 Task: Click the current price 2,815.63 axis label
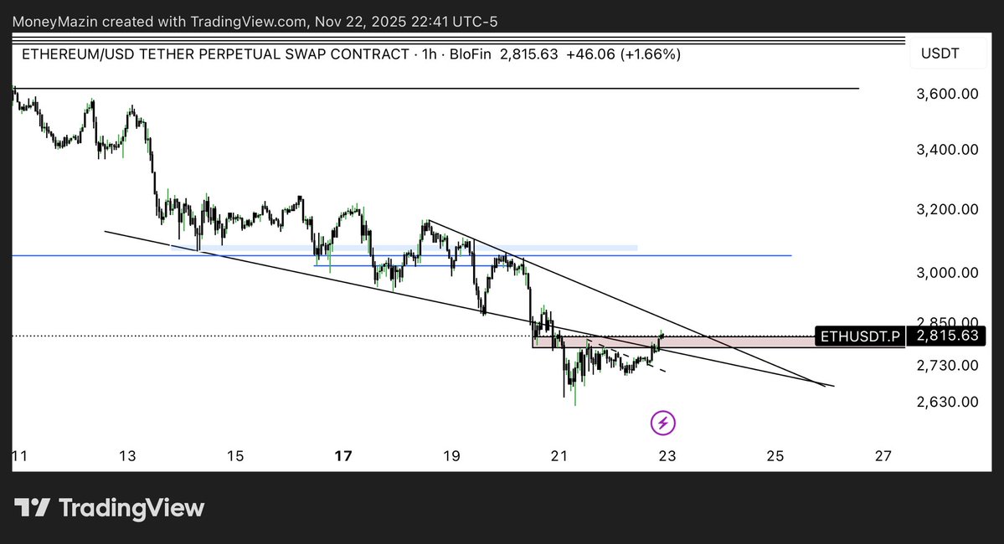click(948, 336)
